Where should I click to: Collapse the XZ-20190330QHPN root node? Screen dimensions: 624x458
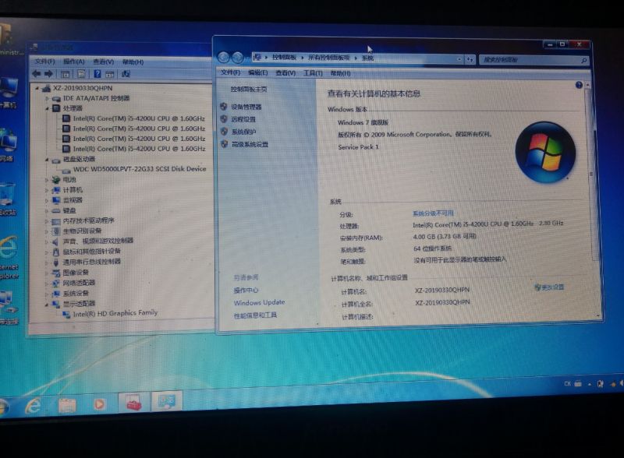pos(37,88)
